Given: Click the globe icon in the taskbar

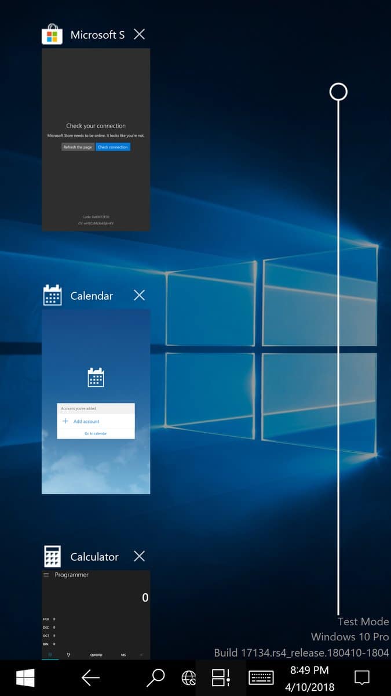Looking at the screenshot, I should click(x=188, y=678).
